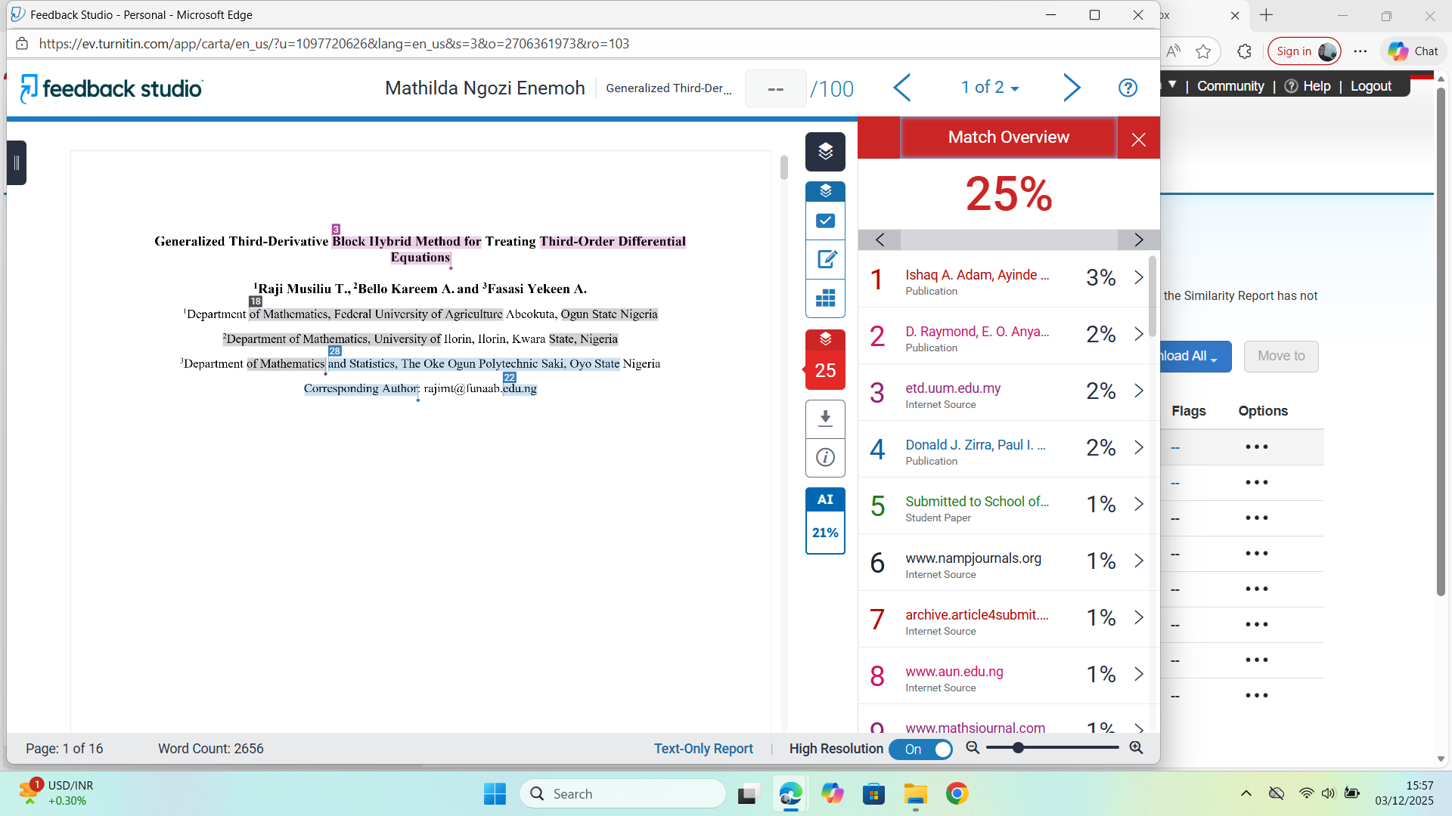Go to next paper arrow
The width and height of the screenshot is (1452, 816).
[x=1071, y=88]
